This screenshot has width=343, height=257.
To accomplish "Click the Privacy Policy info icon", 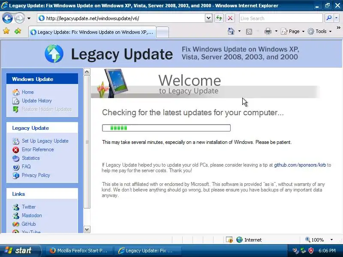I will tap(16, 176).
